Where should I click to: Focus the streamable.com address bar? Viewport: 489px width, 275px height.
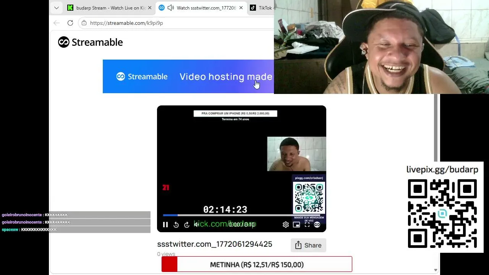176,23
